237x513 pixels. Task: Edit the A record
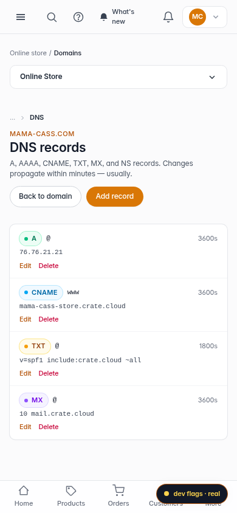click(25, 266)
